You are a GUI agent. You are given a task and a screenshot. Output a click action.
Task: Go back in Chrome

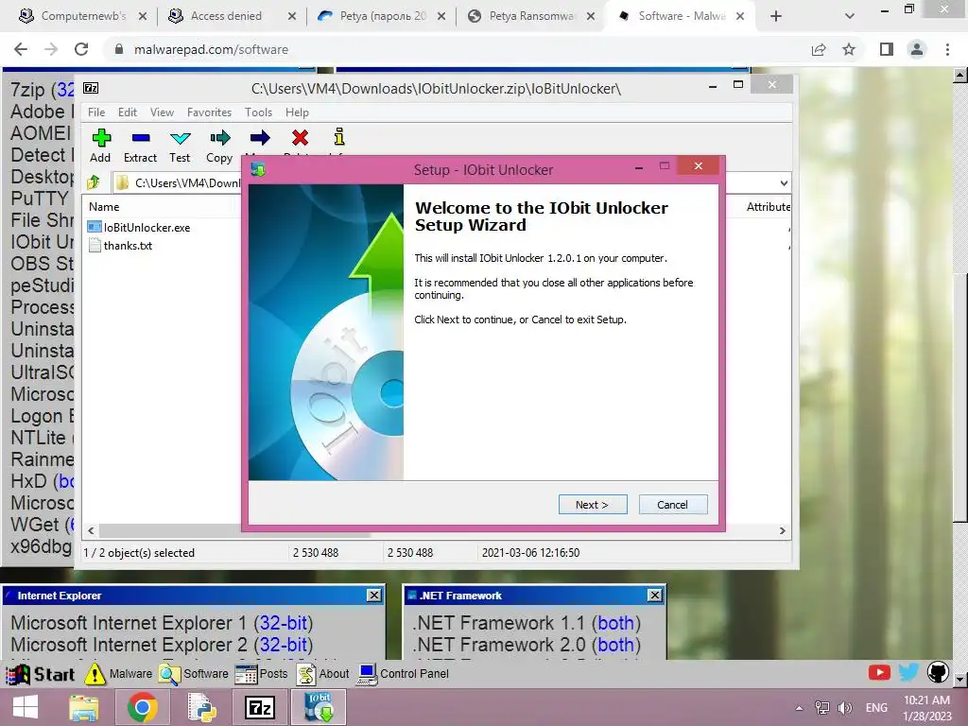coord(21,49)
